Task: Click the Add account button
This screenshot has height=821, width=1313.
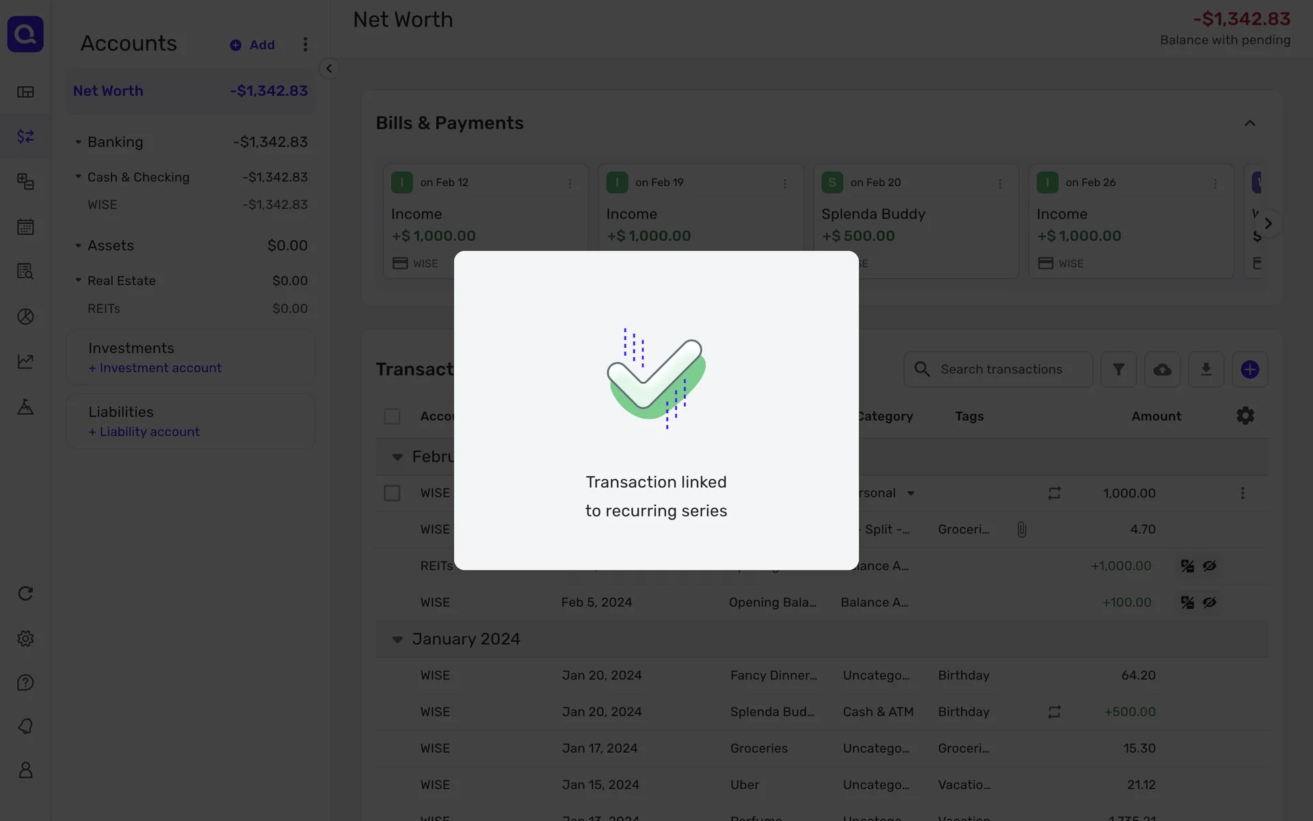Action: [252, 44]
